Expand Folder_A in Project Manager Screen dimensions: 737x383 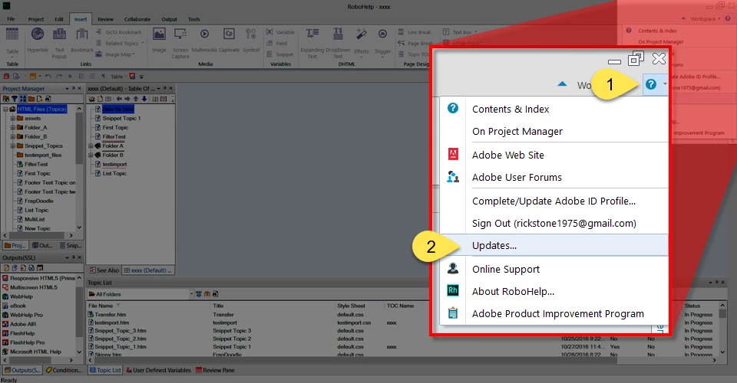point(13,127)
